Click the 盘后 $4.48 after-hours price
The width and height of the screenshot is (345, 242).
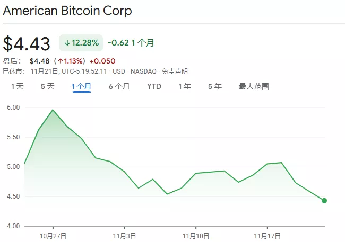[x=40, y=61]
